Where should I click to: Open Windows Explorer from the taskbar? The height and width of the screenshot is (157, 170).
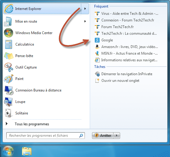(27, 151)
